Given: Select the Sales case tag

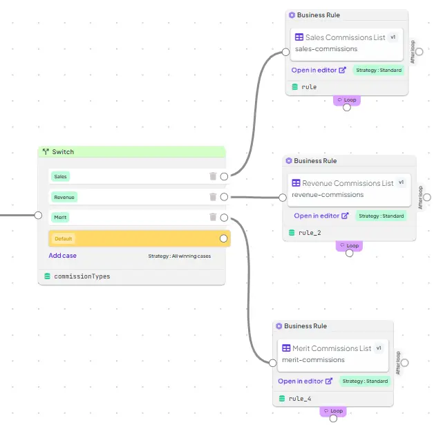Looking at the screenshot, I should [60, 176].
